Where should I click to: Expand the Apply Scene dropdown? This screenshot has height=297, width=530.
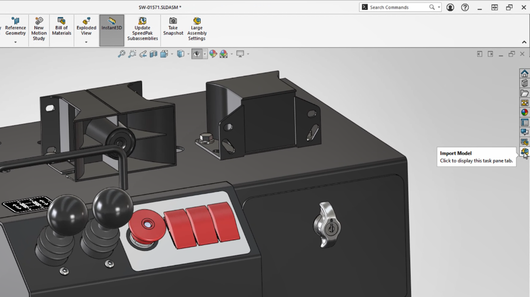pos(231,53)
